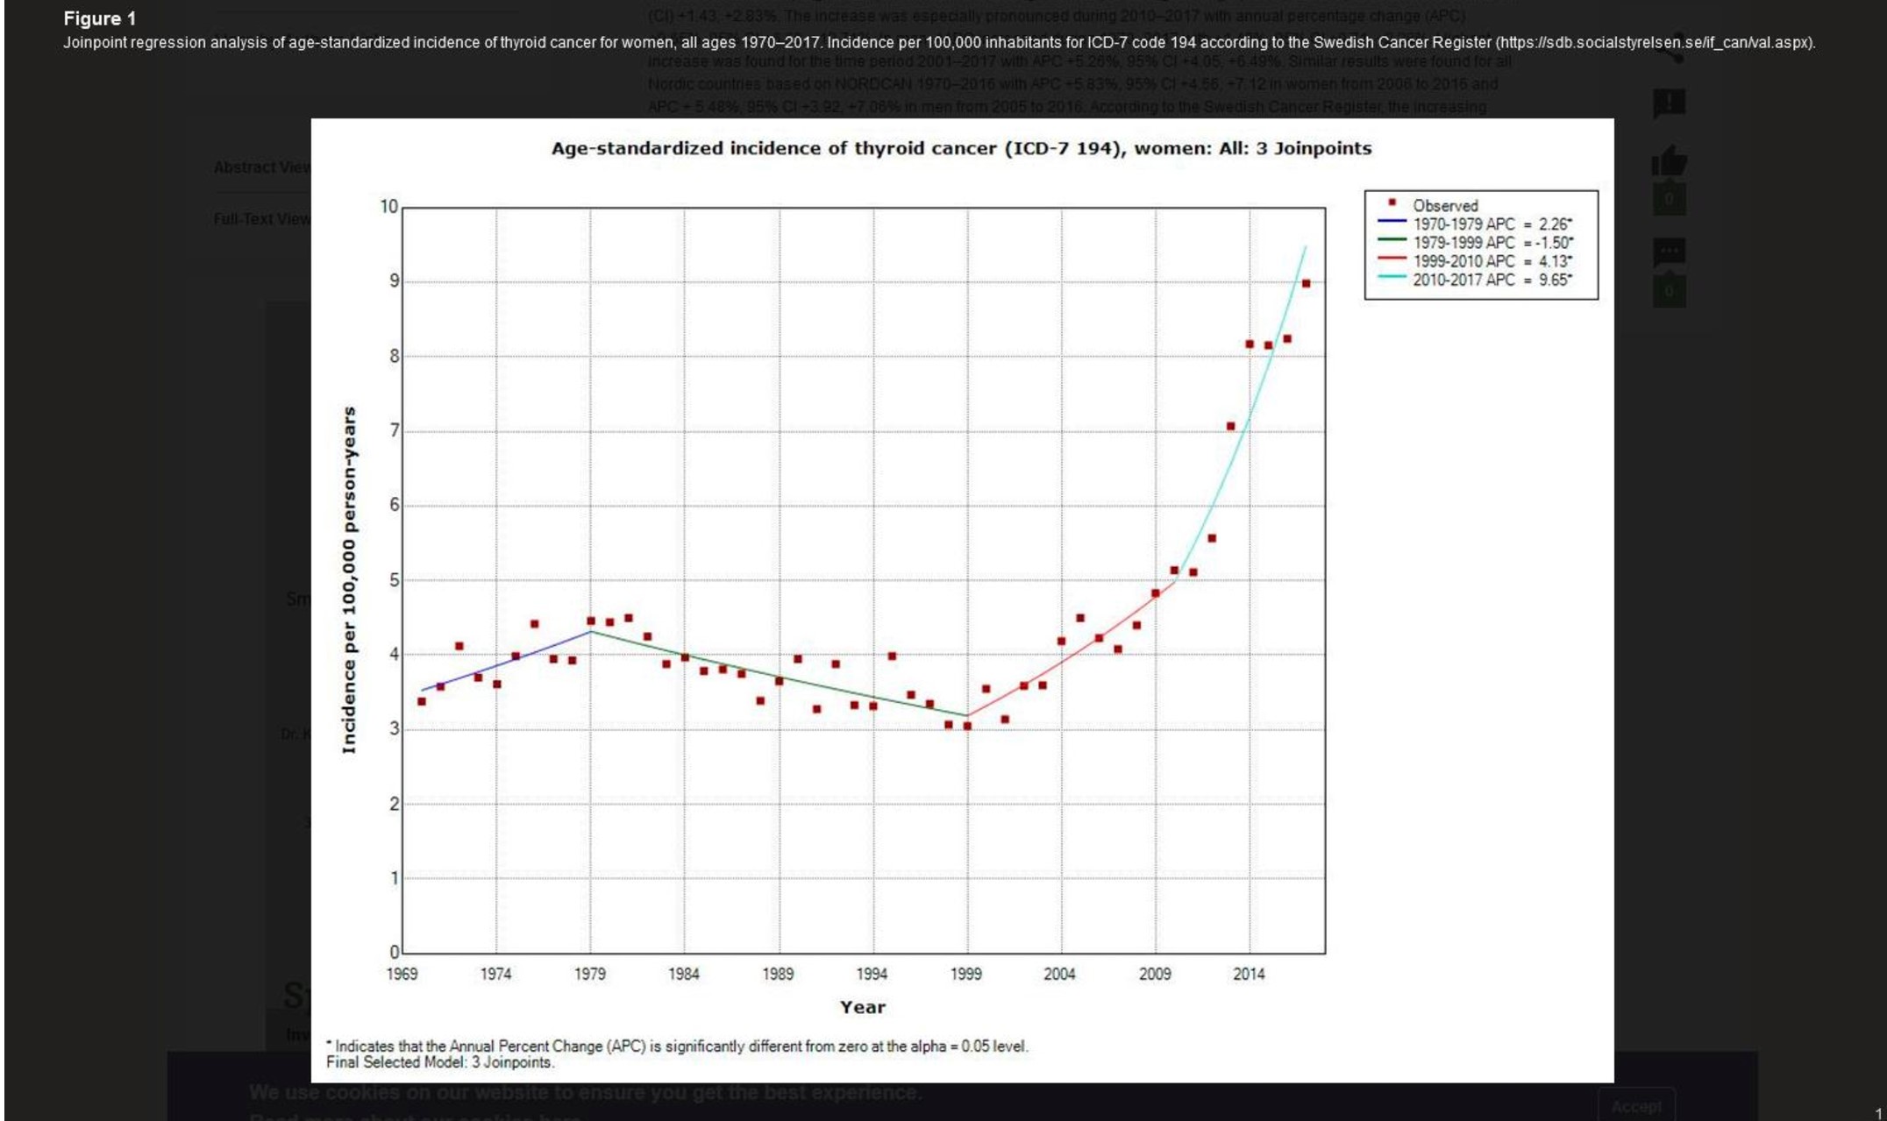Click the like count badge under thumbs-up
The image size is (1887, 1121).
click(x=1669, y=199)
